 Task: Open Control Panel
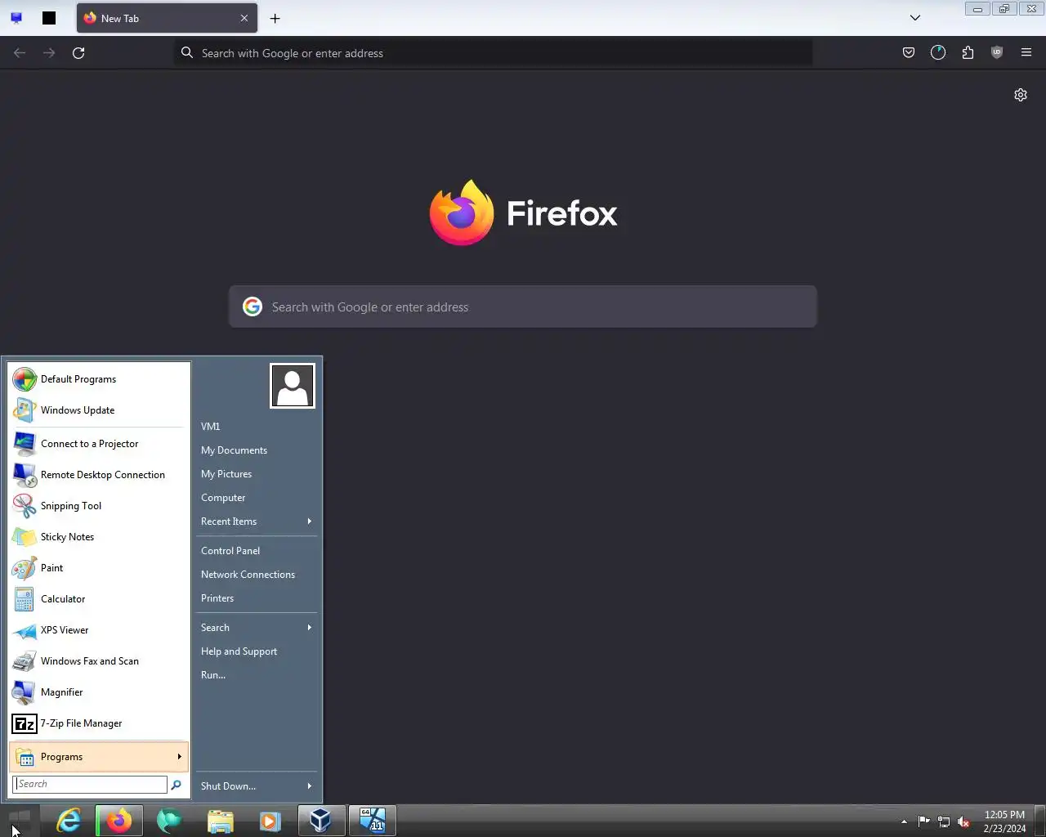257,551
